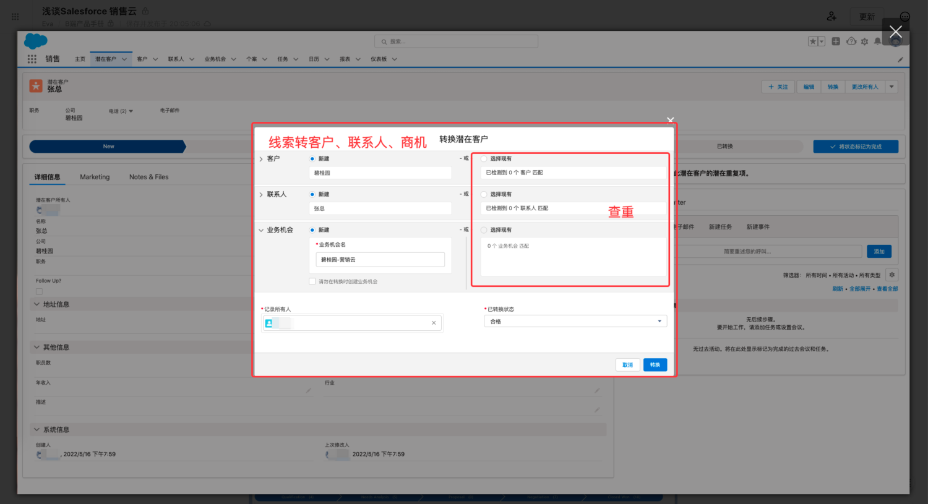Switch to the 详细信息 tab

[x=48, y=177]
